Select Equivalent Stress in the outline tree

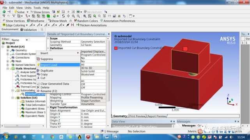[x=35, y=108]
